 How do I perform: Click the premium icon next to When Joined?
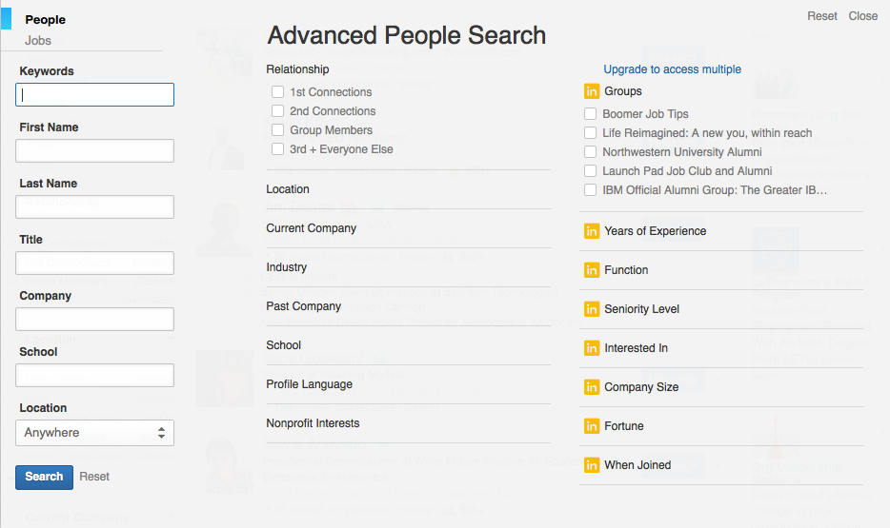pos(591,465)
